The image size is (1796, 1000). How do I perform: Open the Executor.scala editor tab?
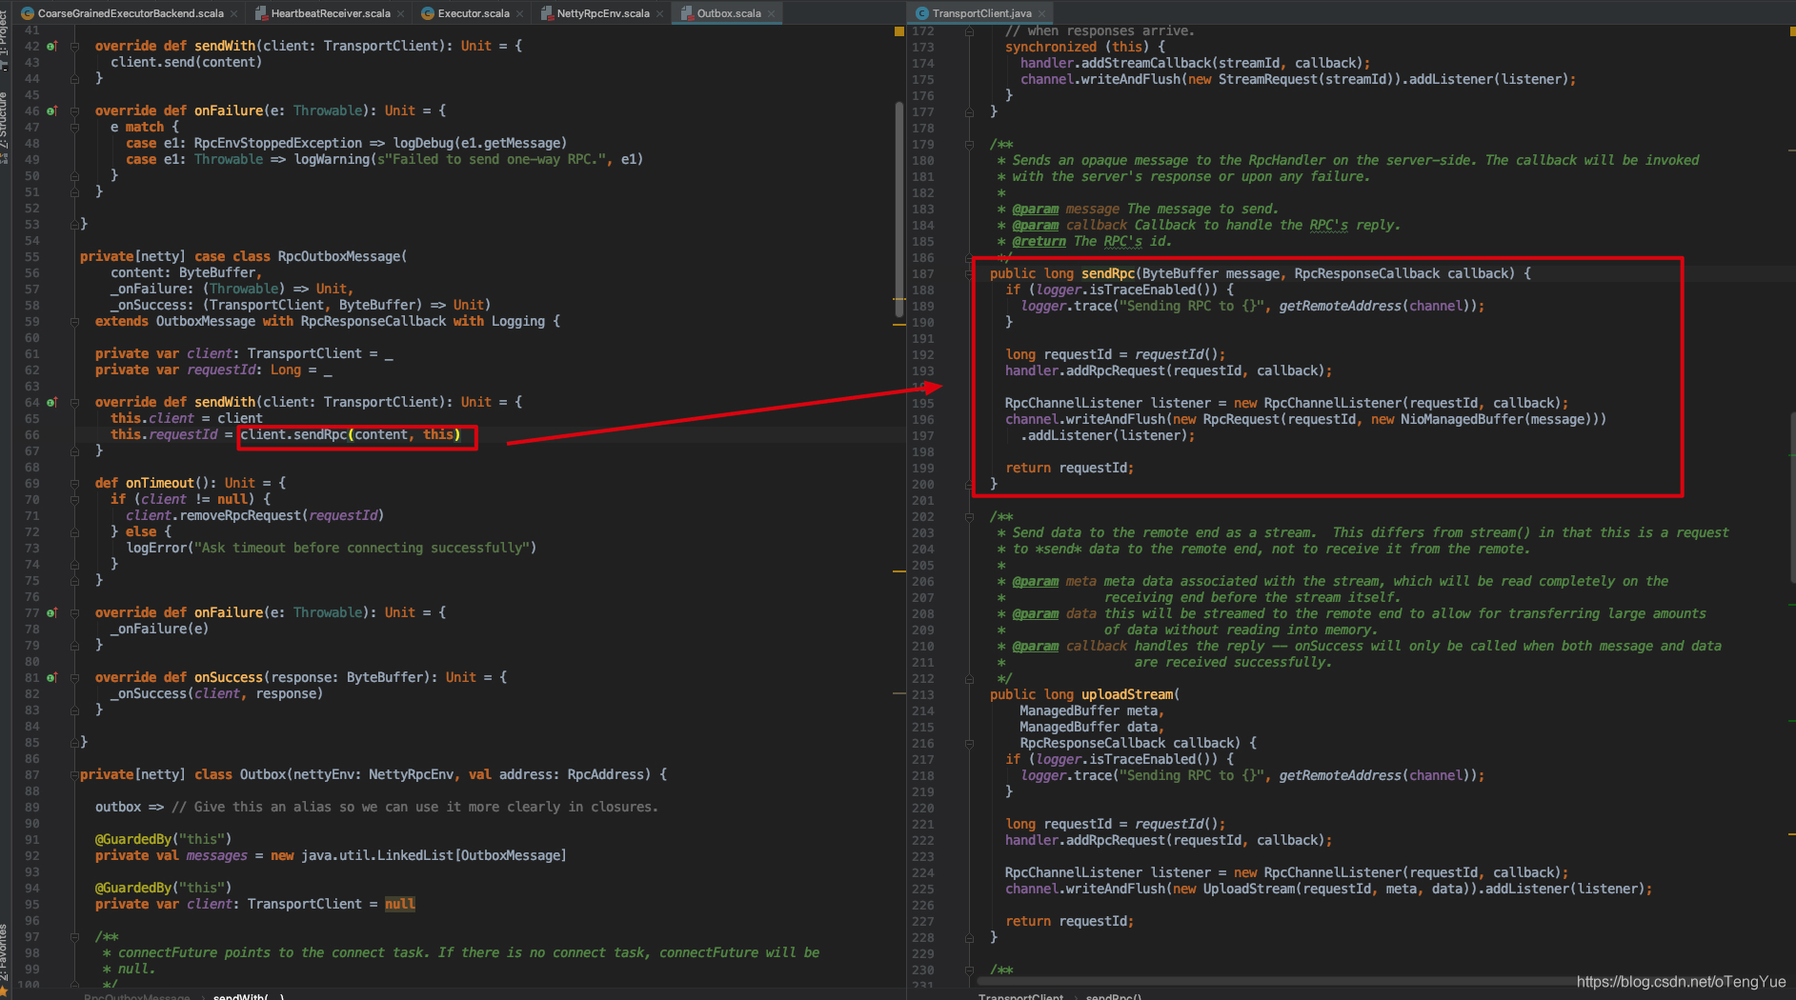click(474, 13)
